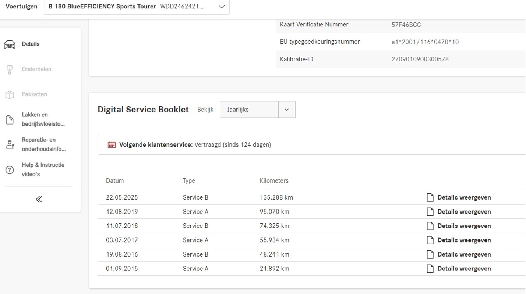
Task: Click document icon in the 19.08.2016 row
Action: pyautogui.click(x=430, y=254)
